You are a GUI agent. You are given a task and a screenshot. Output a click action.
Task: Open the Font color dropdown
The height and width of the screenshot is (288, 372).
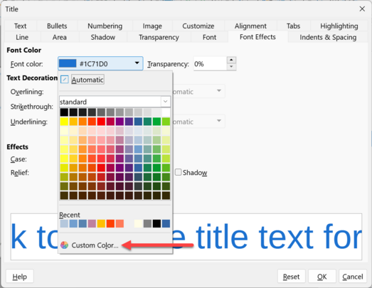click(100, 63)
